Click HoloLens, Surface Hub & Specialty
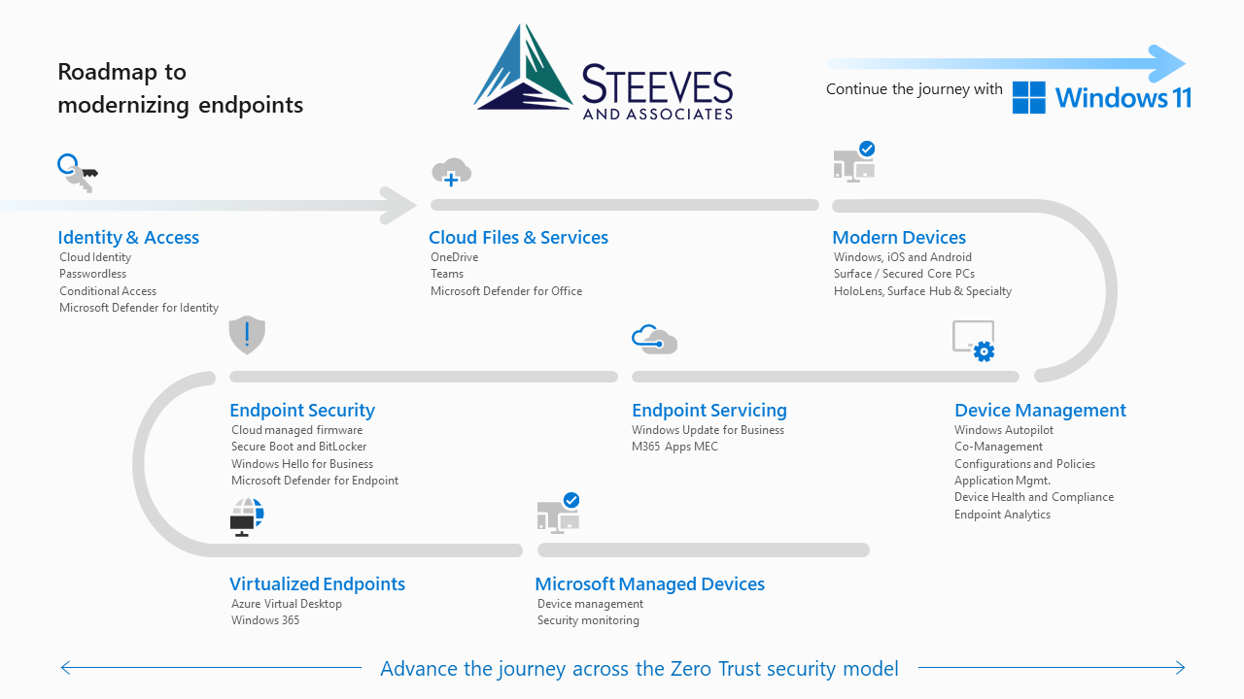 923,291
